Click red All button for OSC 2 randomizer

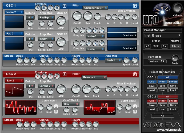(x=168, y=97)
